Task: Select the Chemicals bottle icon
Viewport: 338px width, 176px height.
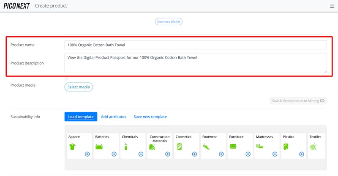Action: click(x=125, y=147)
